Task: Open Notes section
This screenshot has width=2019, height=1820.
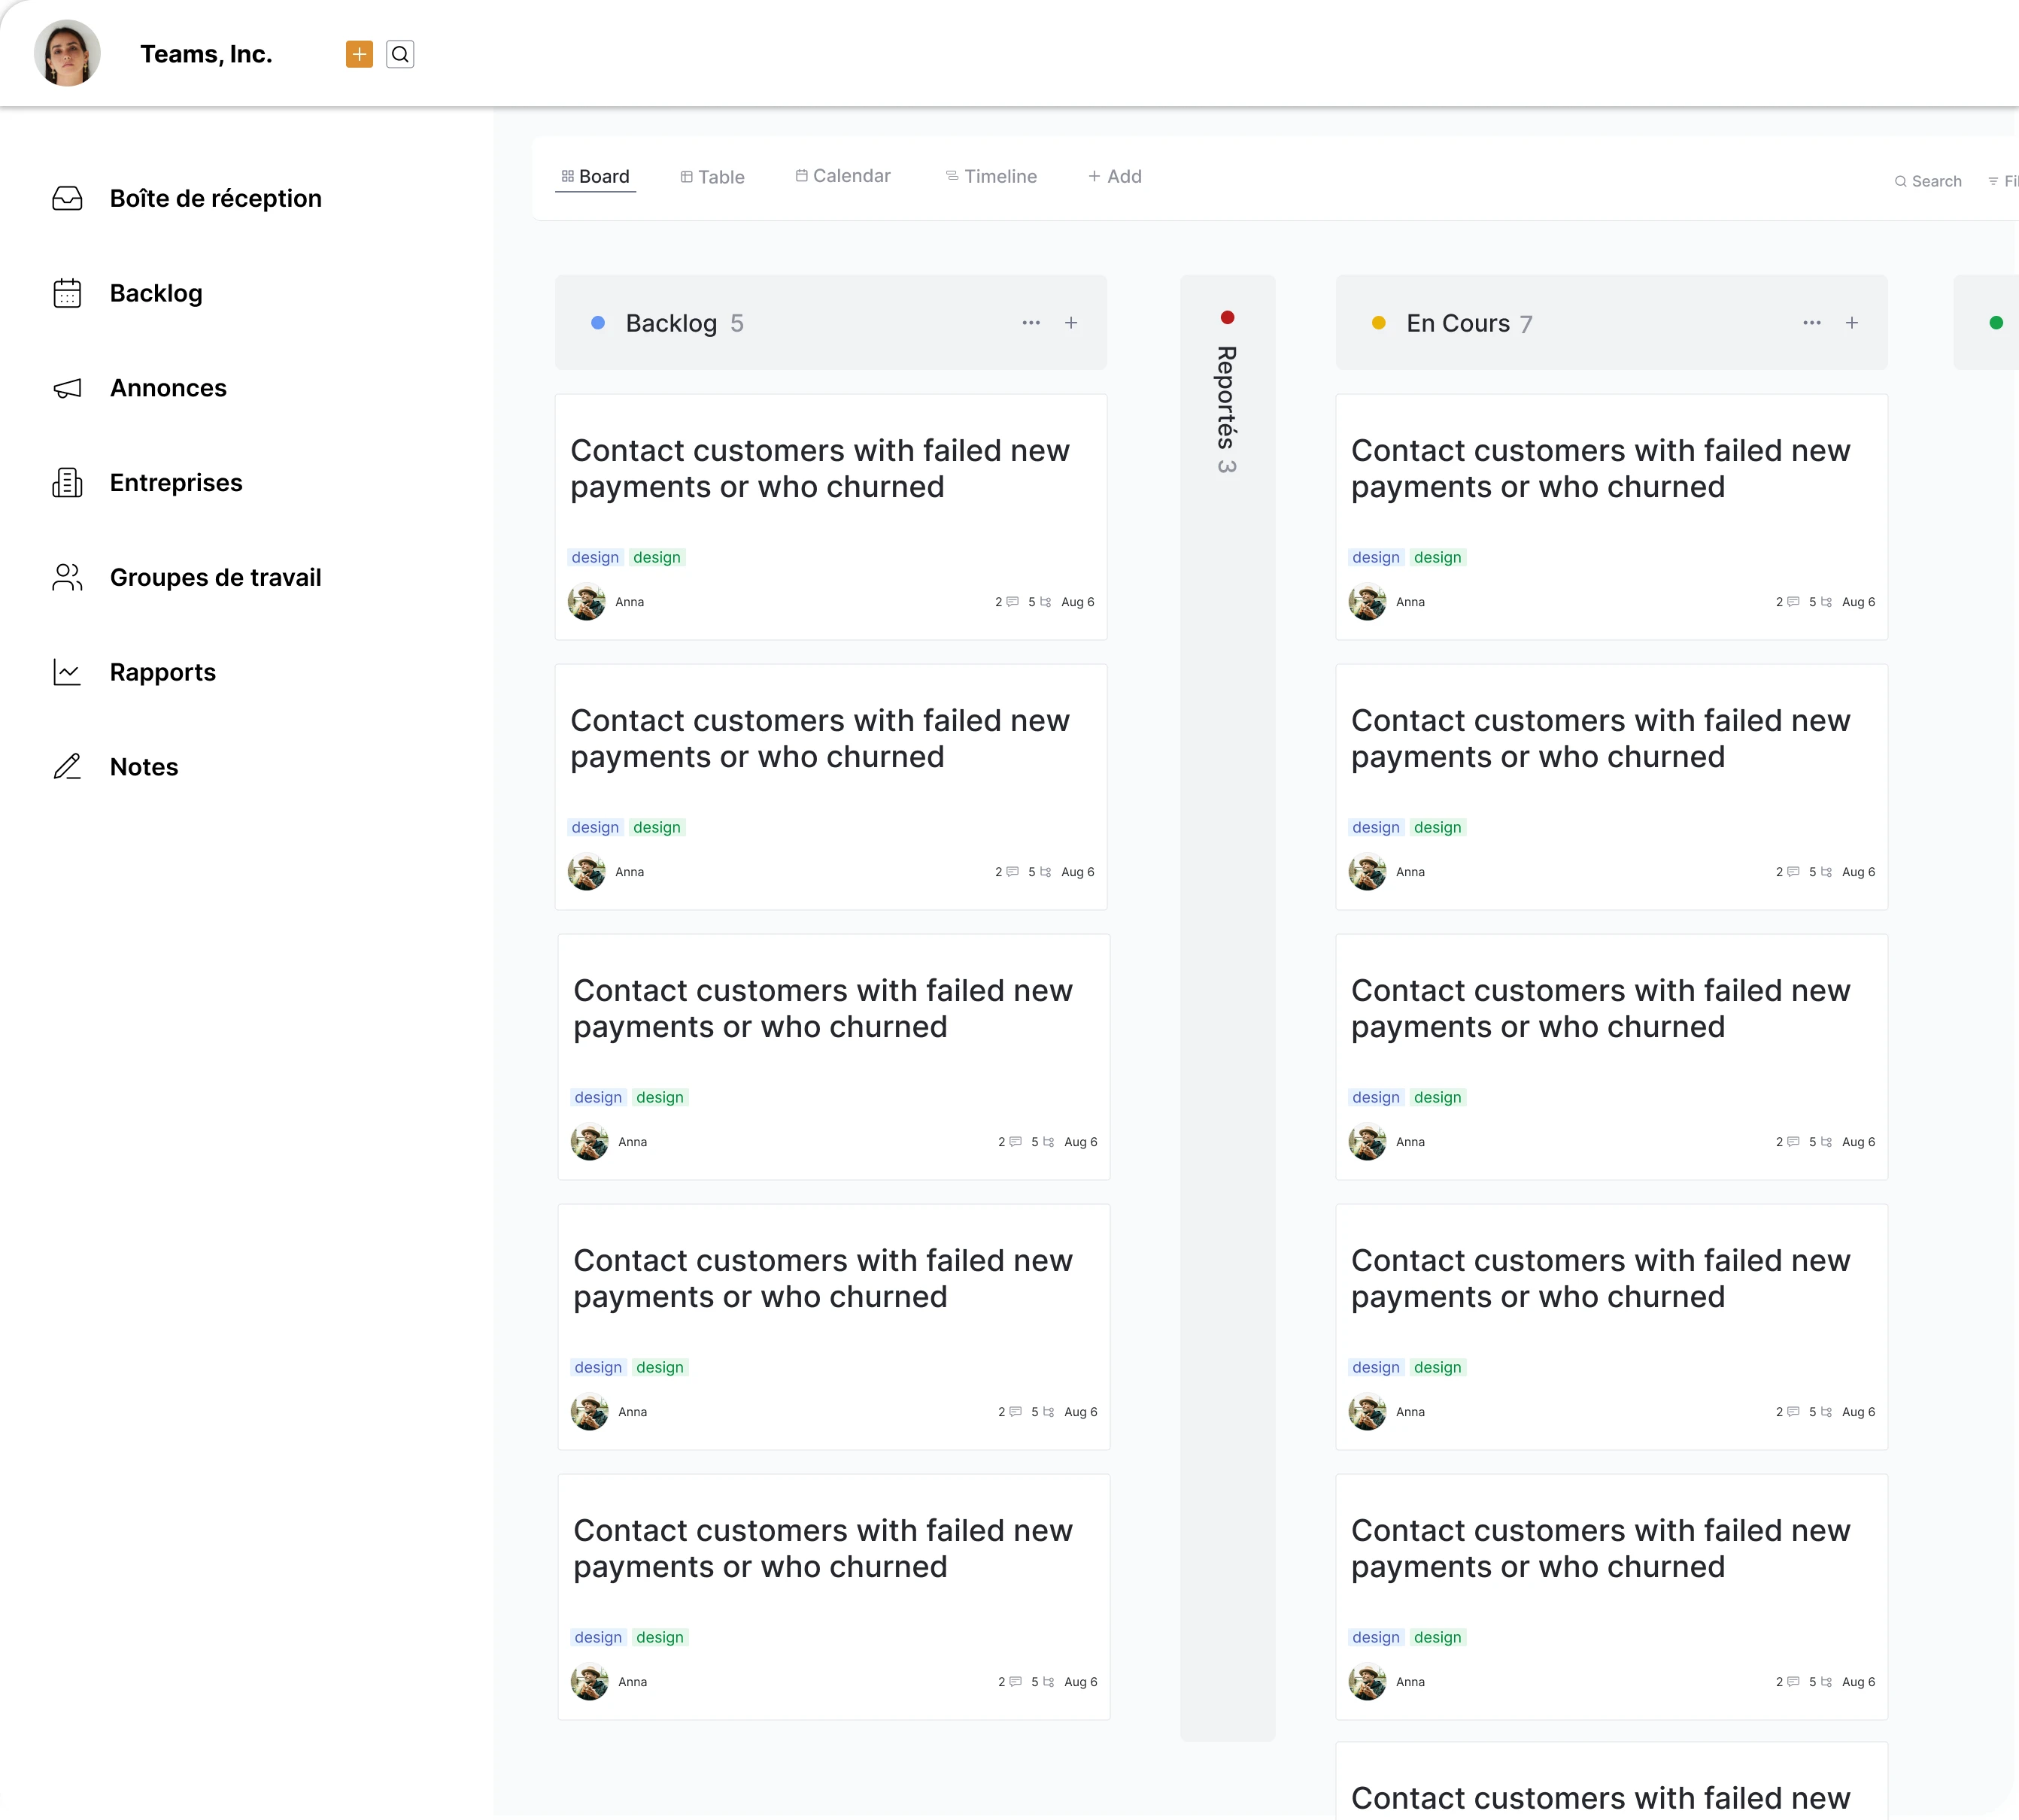Action: pos(144,767)
